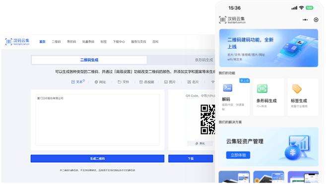Open the 标签生成 feature card
This screenshot has height=184, width=331.
pyautogui.click(x=303, y=97)
